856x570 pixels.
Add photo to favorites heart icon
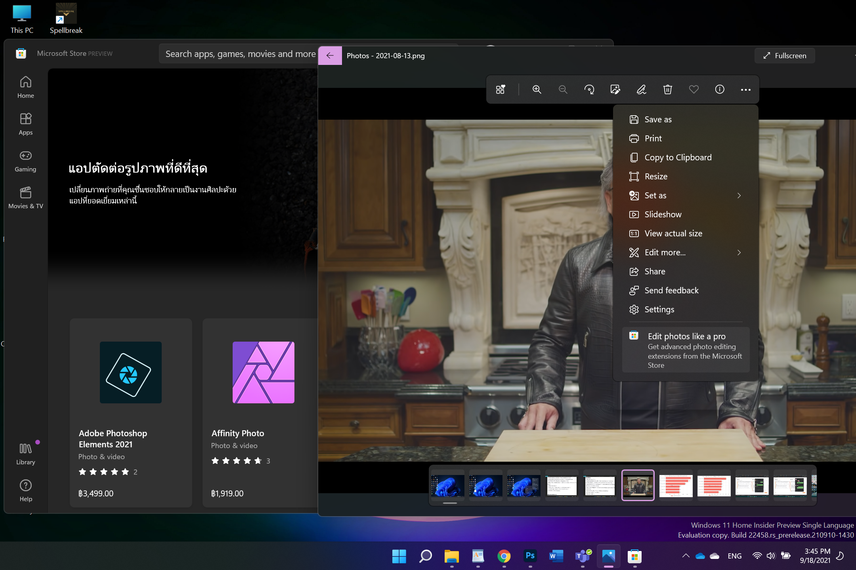(694, 89)
